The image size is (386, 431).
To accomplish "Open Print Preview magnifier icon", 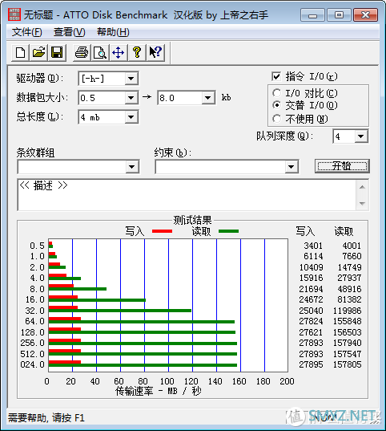I will (100, 52).
